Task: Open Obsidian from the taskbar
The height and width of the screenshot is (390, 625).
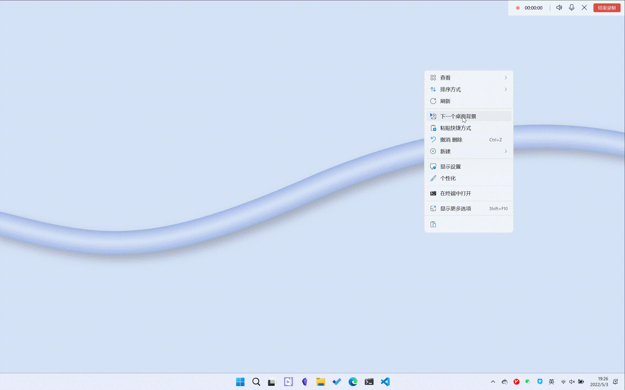Action: pos(304,382)
